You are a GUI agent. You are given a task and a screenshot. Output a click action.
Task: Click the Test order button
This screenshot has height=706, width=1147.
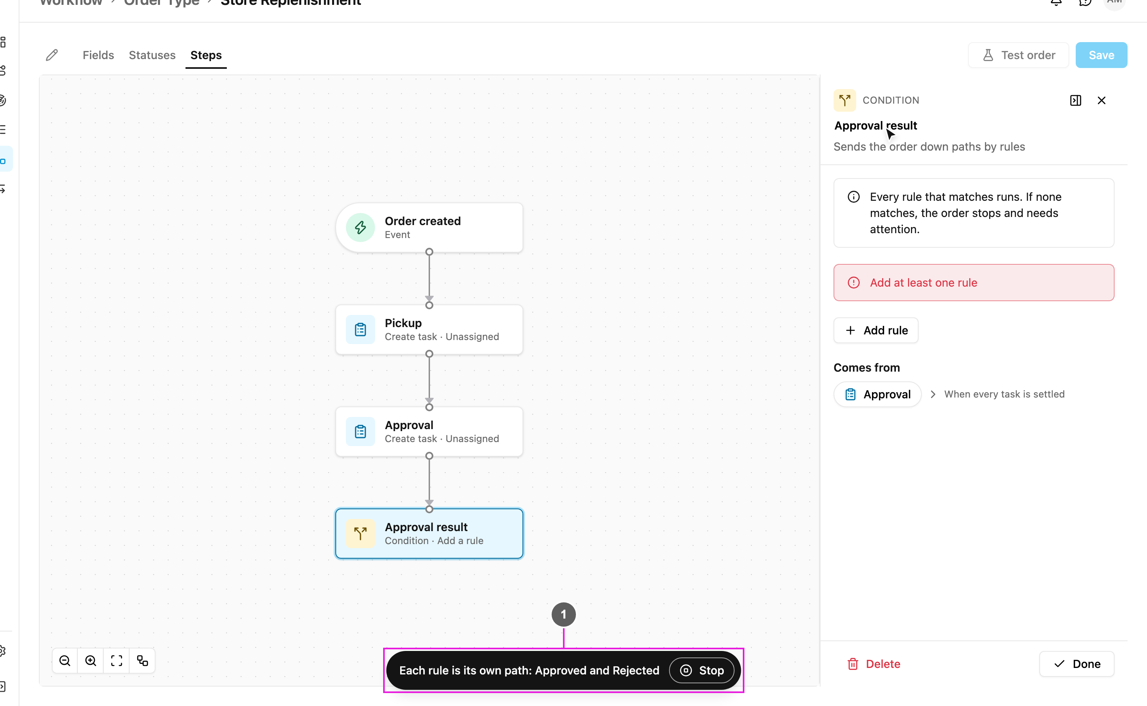pos(1019,55)
